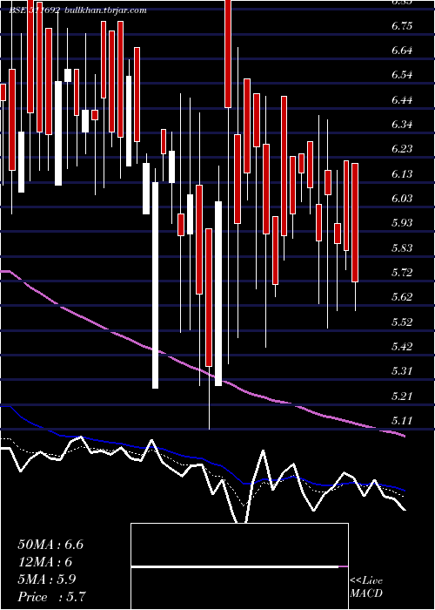Click the <<Live MACD label
Screen dimensions: 435x610
[366, 587]
